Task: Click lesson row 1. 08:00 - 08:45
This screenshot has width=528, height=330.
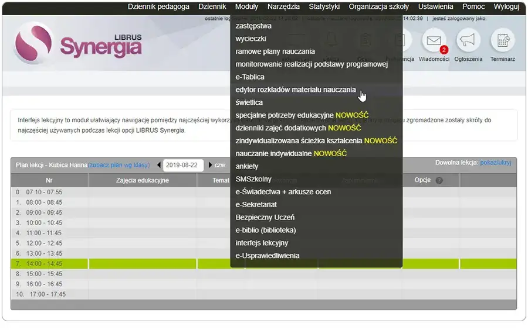Action: 263,202
